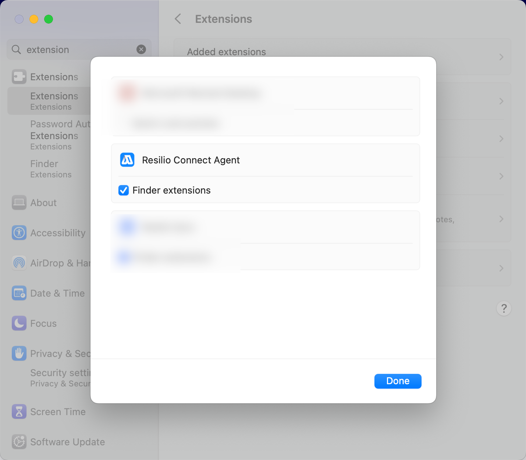Click the Privacy & Security hand icon
This screenshot has width=526, height=460.
(x=19, y=354)
